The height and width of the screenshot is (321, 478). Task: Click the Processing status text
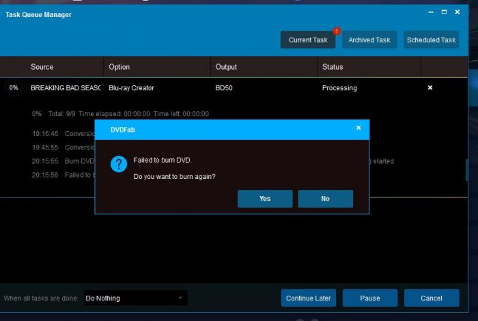[x=339, y=88]
